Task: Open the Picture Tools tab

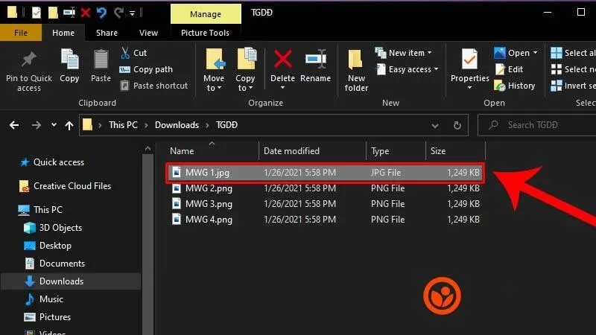Action: pyautogui.click(x=206, y=33)
